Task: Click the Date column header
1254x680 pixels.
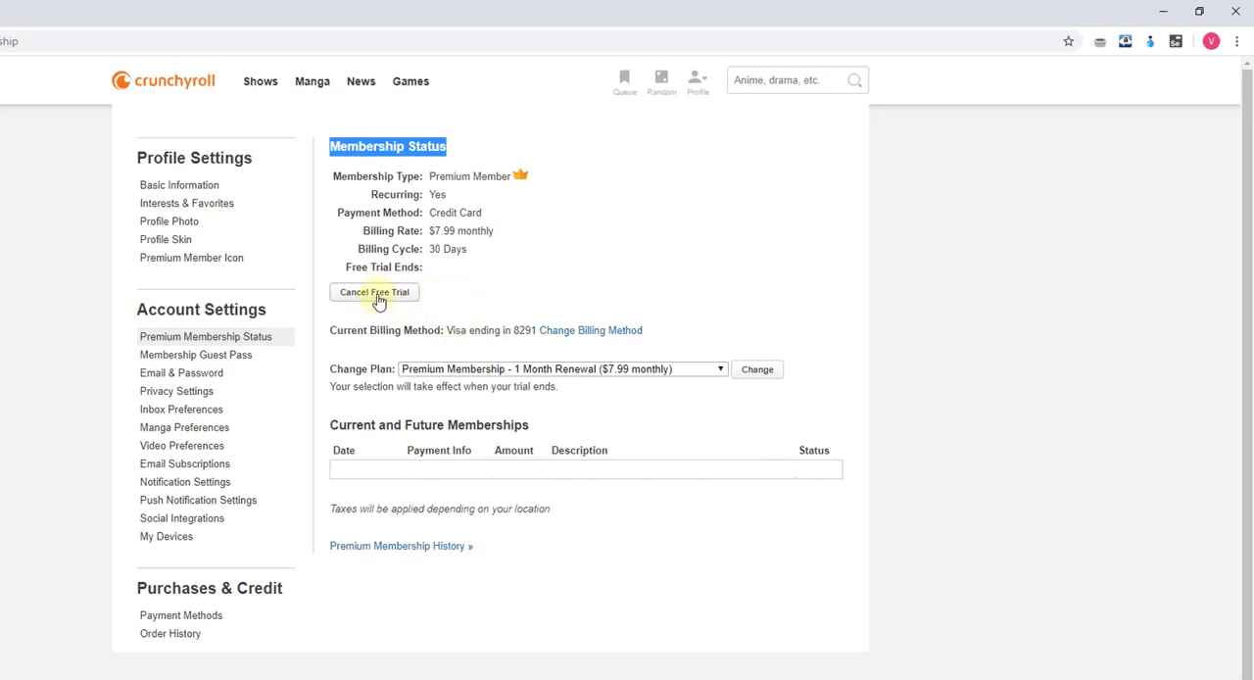Action: tap(344, 451)
